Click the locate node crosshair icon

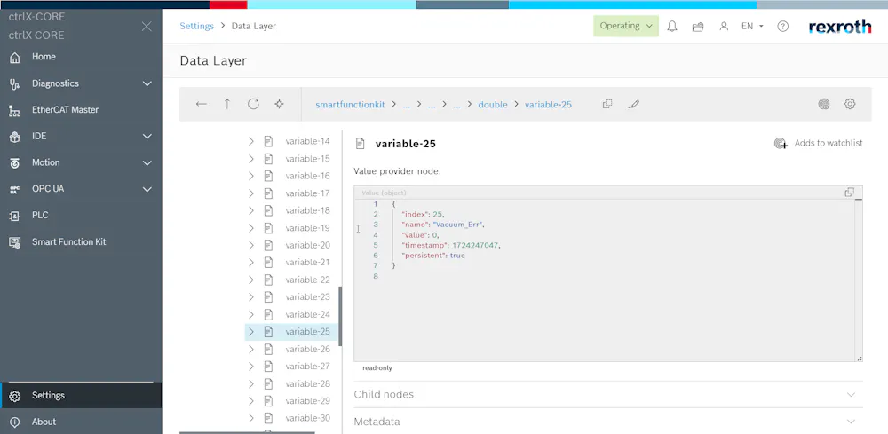pyautogui.click(x=279, y=104)
